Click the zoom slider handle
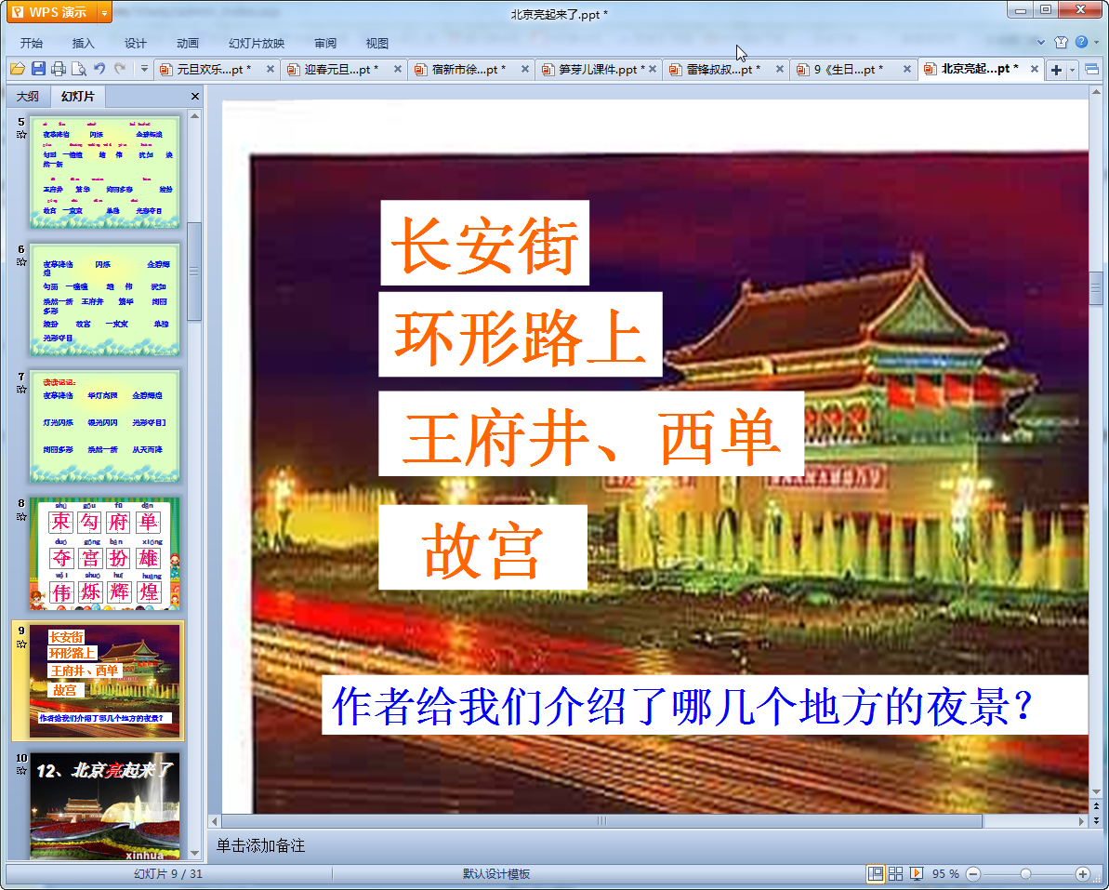The width and height of the screenshot is (1109, 890). pos(1025,873)
